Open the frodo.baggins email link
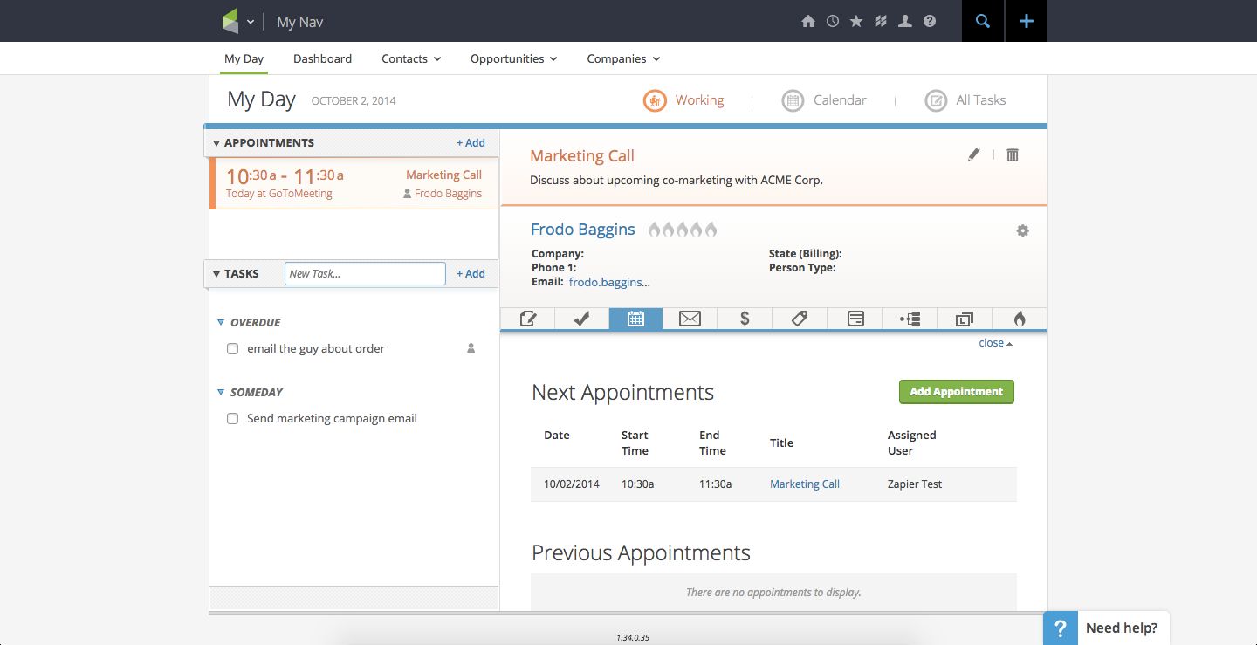 pos(609,282)
